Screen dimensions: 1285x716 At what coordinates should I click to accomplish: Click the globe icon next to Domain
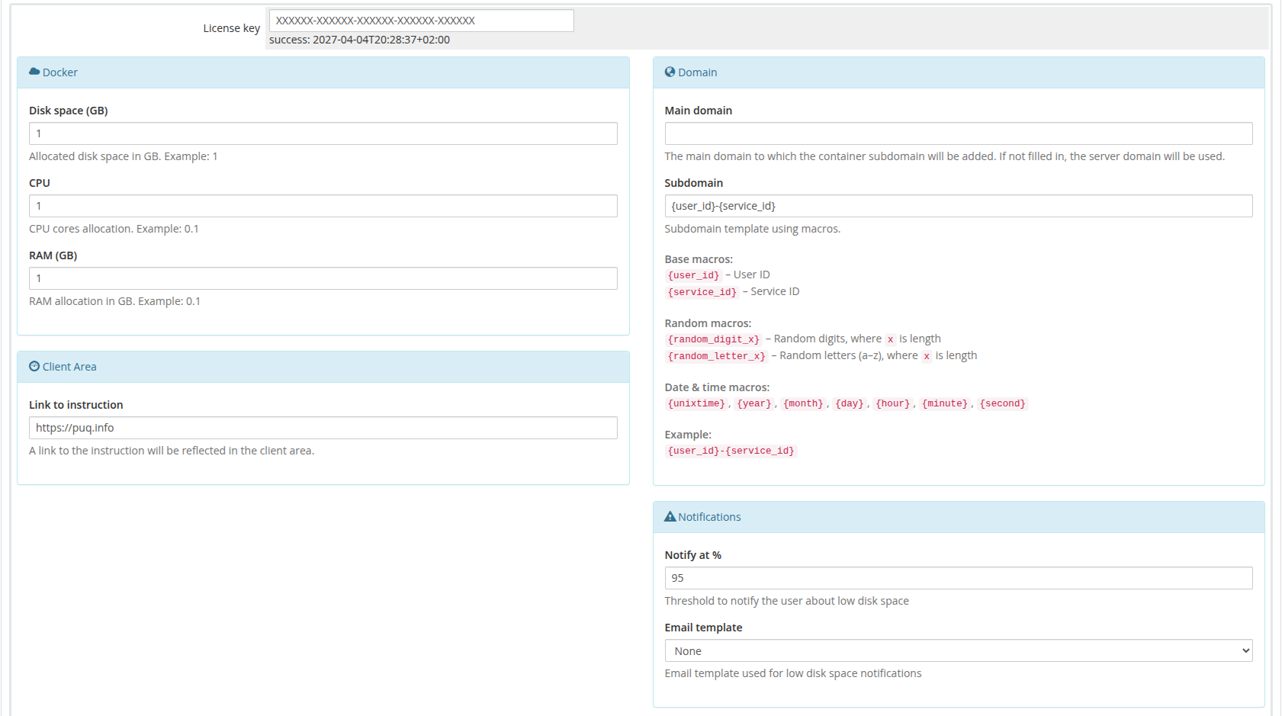click(x=670, y=71)
